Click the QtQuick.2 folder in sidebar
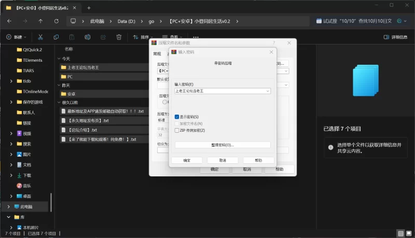 coord(30,50)
